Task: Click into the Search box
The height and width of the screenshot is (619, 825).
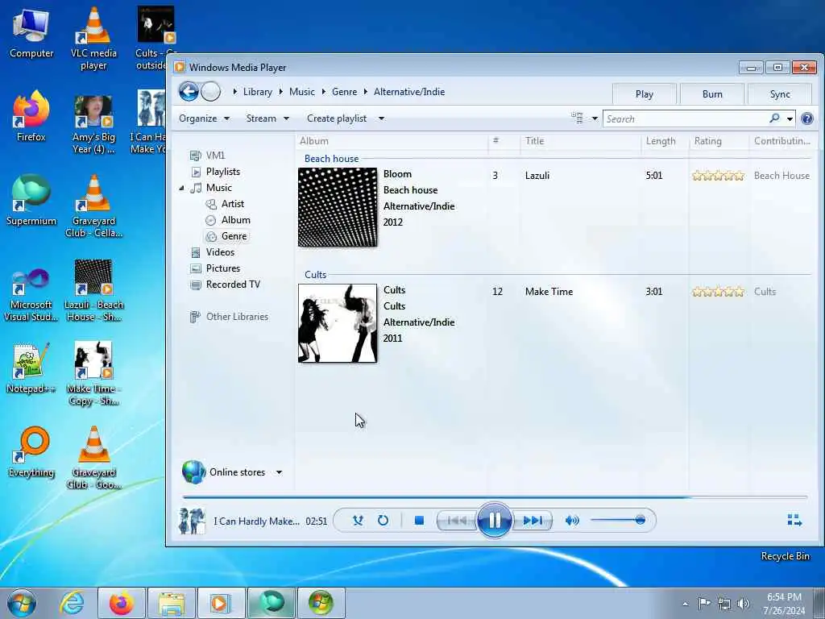Action: click(x=685, y=119)
